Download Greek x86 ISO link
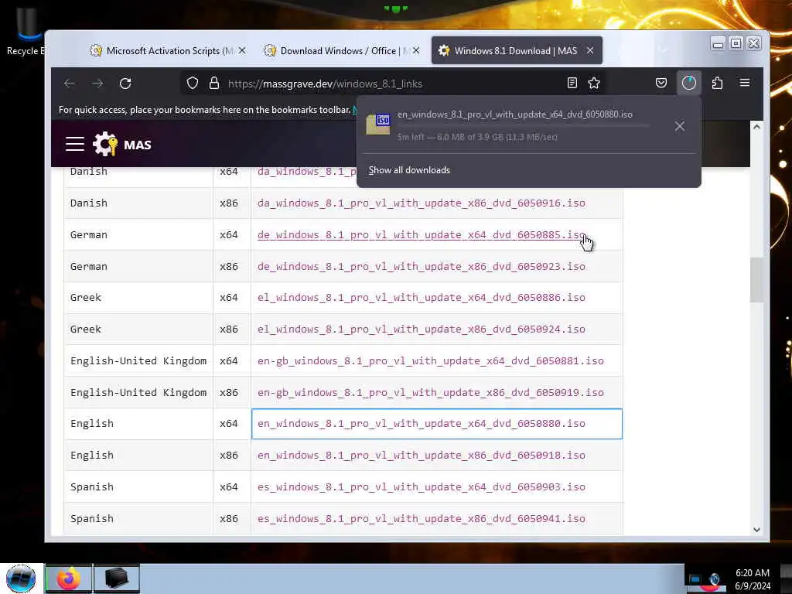The height and width of the screenshot is (594, 792). pos(422,329)
